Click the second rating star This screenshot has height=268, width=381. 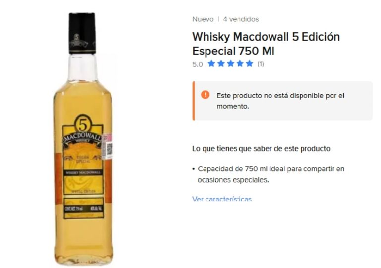coord(221,64)
